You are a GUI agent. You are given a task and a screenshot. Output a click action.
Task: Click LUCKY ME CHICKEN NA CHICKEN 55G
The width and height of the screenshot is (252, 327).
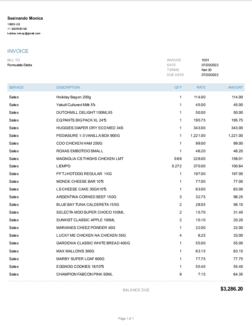[x=91, y=236]
